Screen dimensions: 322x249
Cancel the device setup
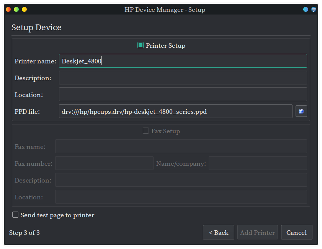point(296,233)
